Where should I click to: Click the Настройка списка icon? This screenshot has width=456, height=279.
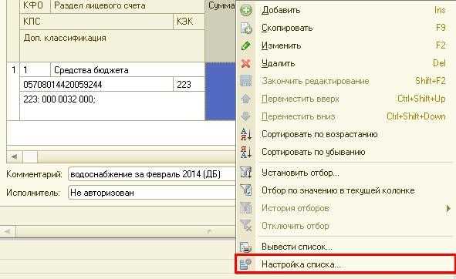246,264
